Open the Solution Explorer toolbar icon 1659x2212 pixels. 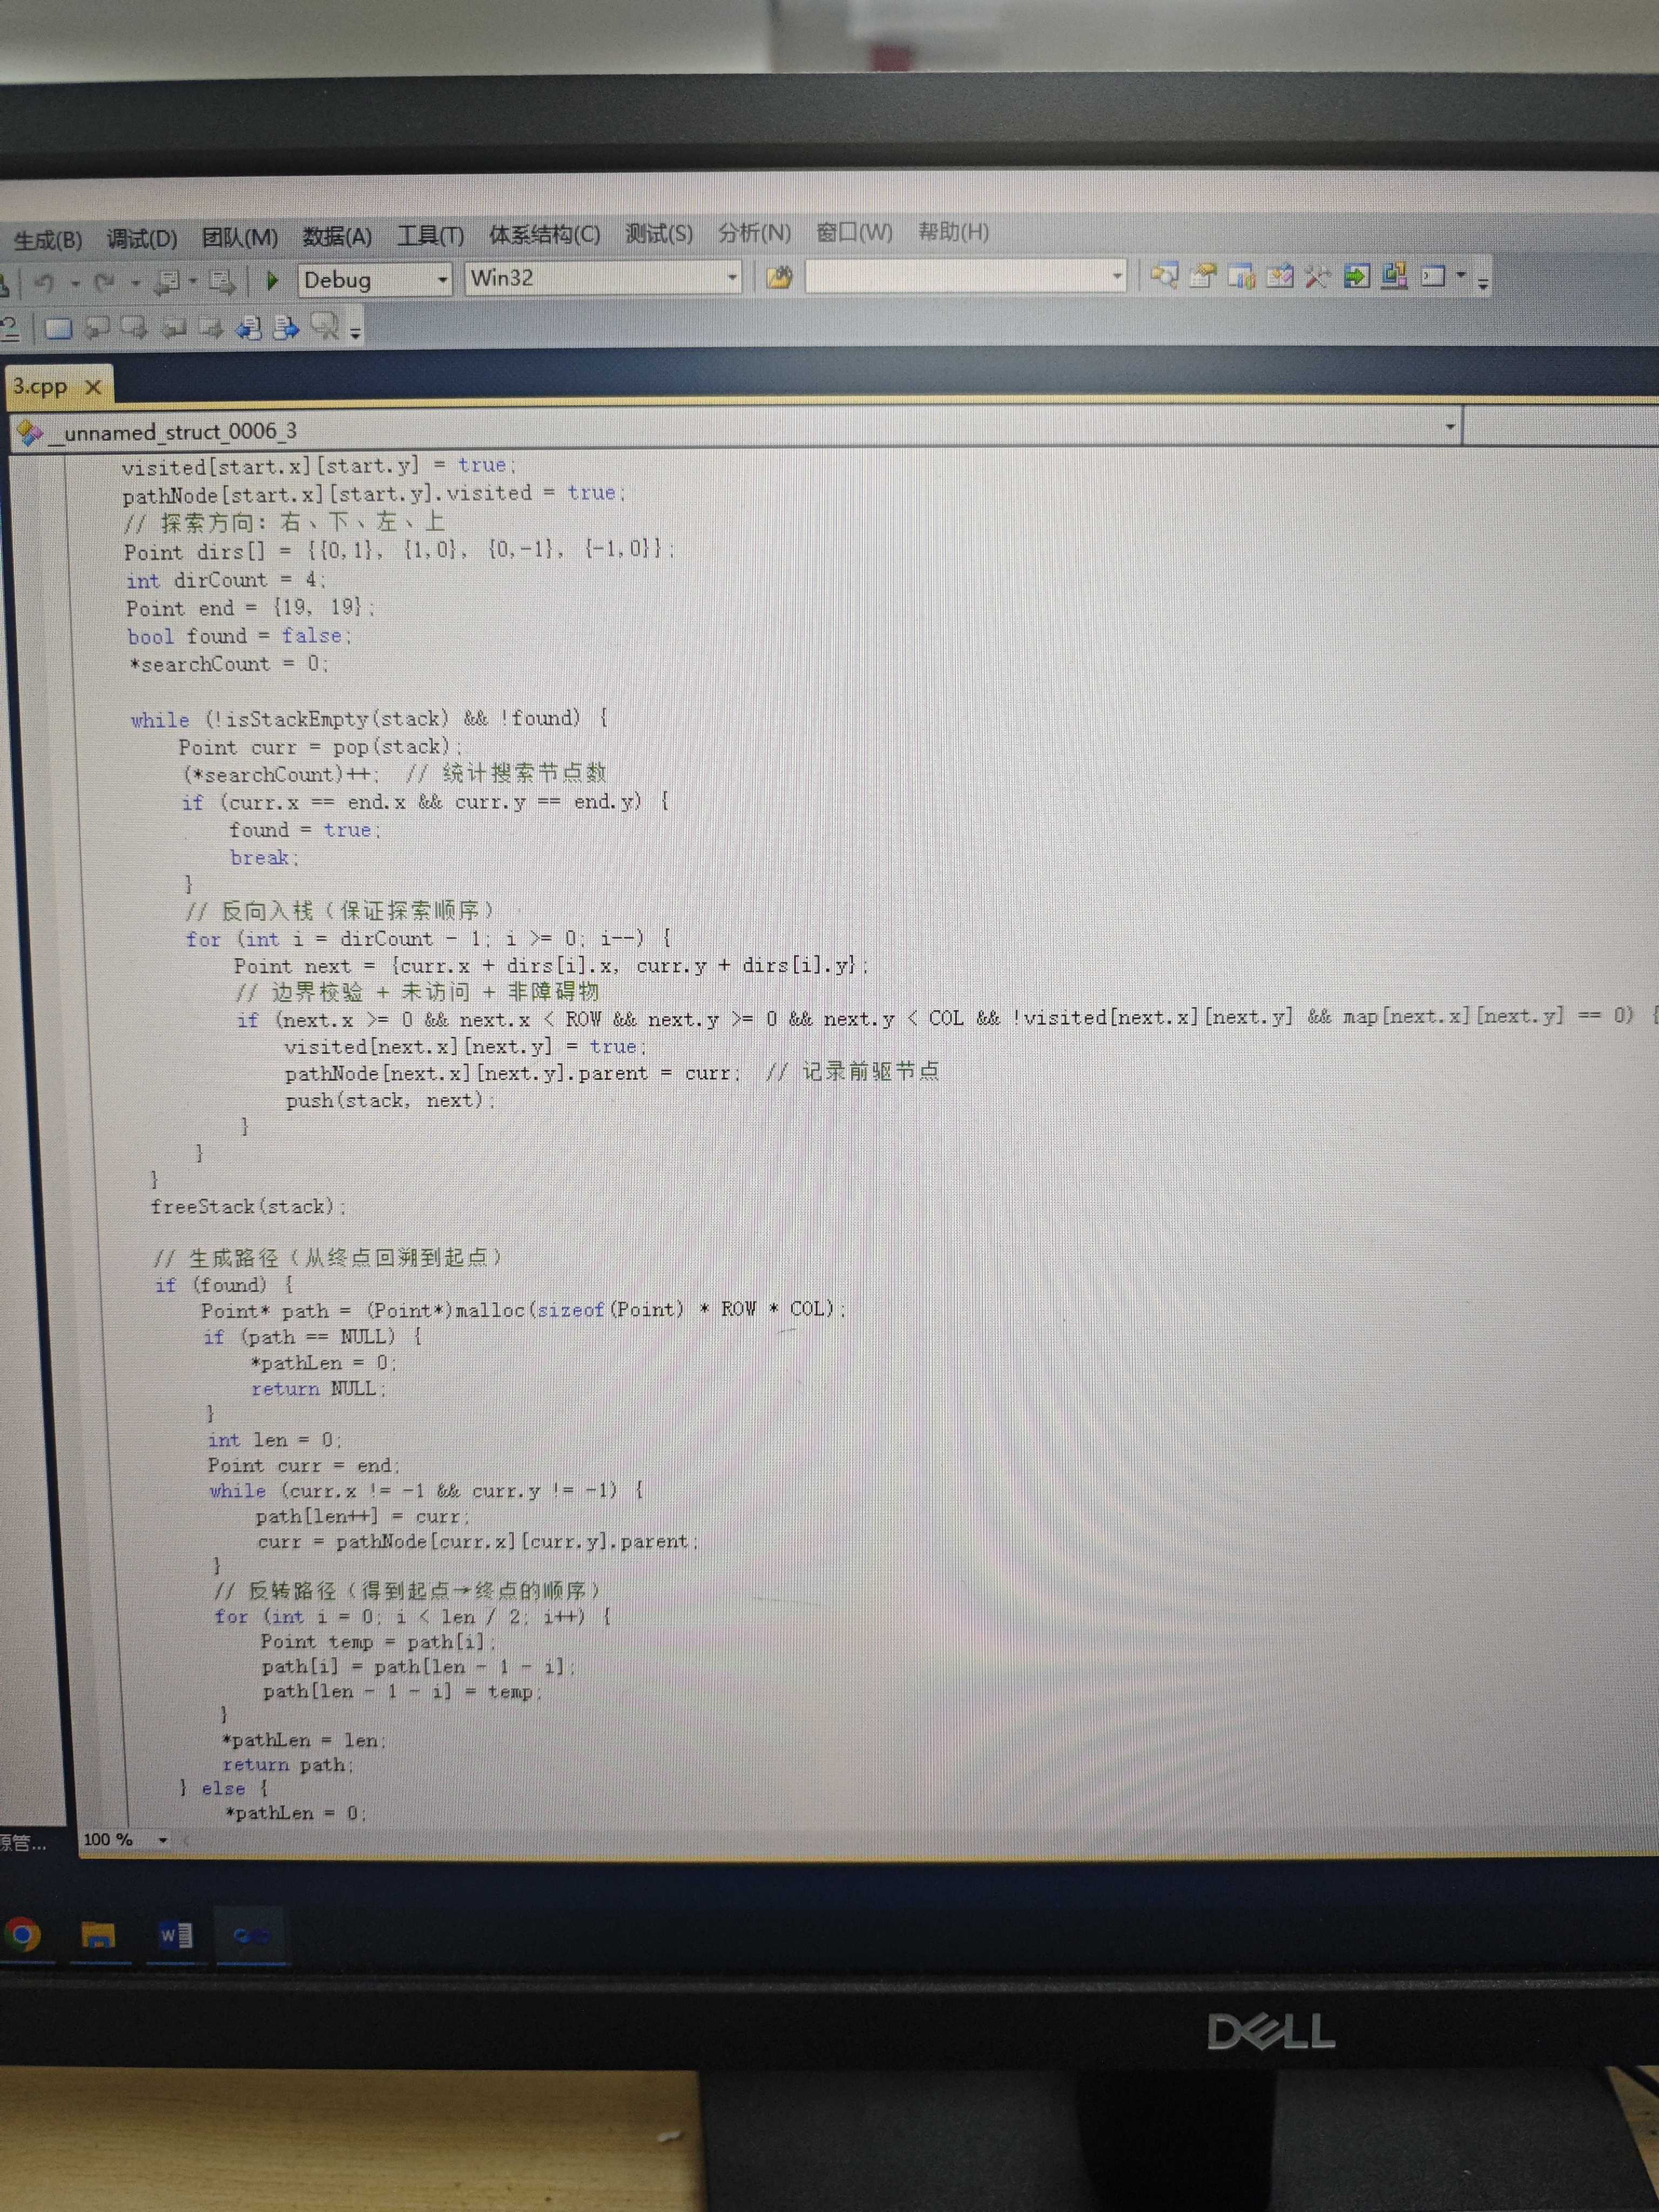1164,276
